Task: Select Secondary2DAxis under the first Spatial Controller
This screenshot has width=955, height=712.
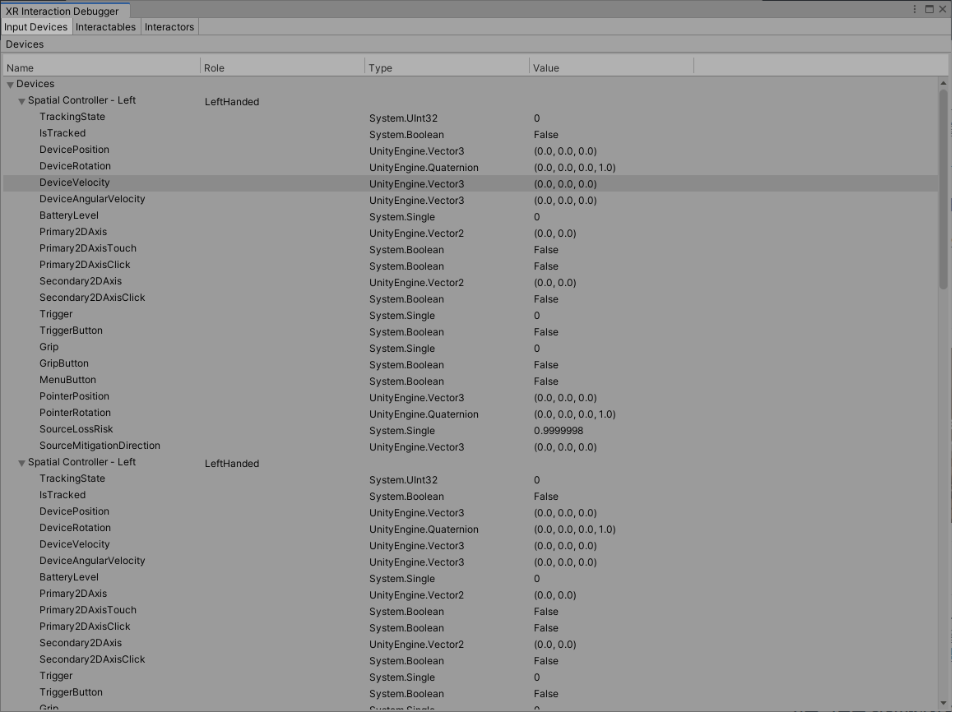Action: point(471,282)
